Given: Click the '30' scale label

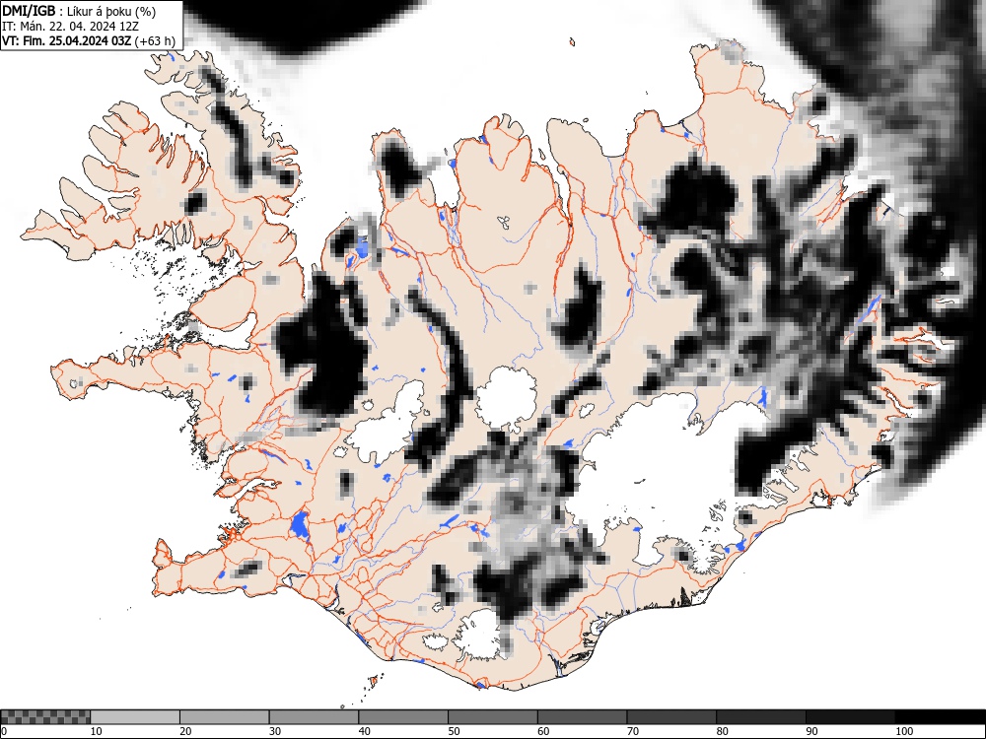Looking at the screenshot, I should pos(275,731).
